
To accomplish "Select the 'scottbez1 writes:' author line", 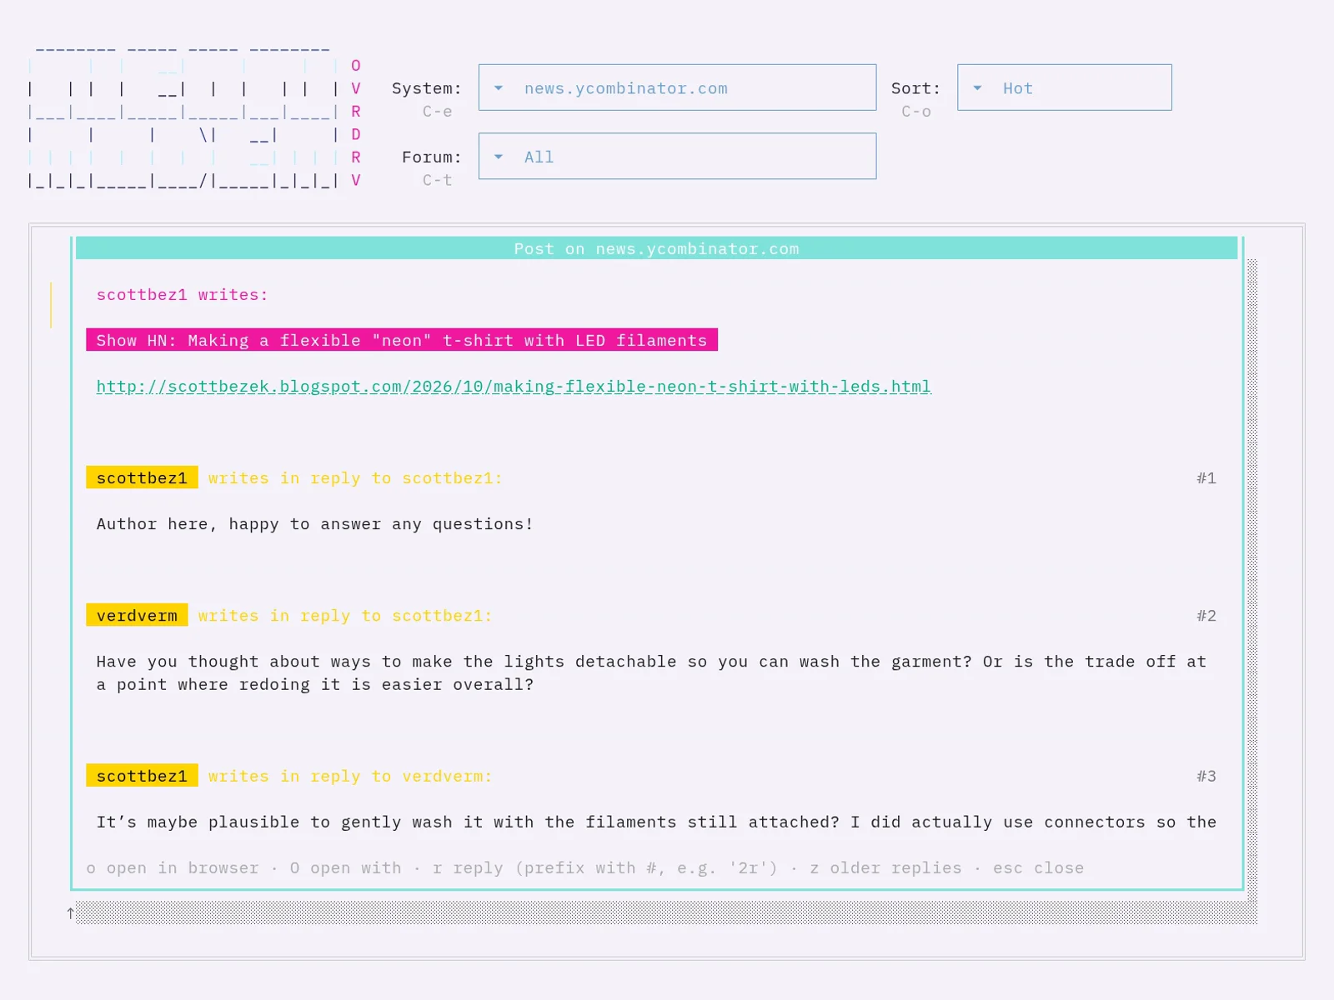I will [183, 295].
